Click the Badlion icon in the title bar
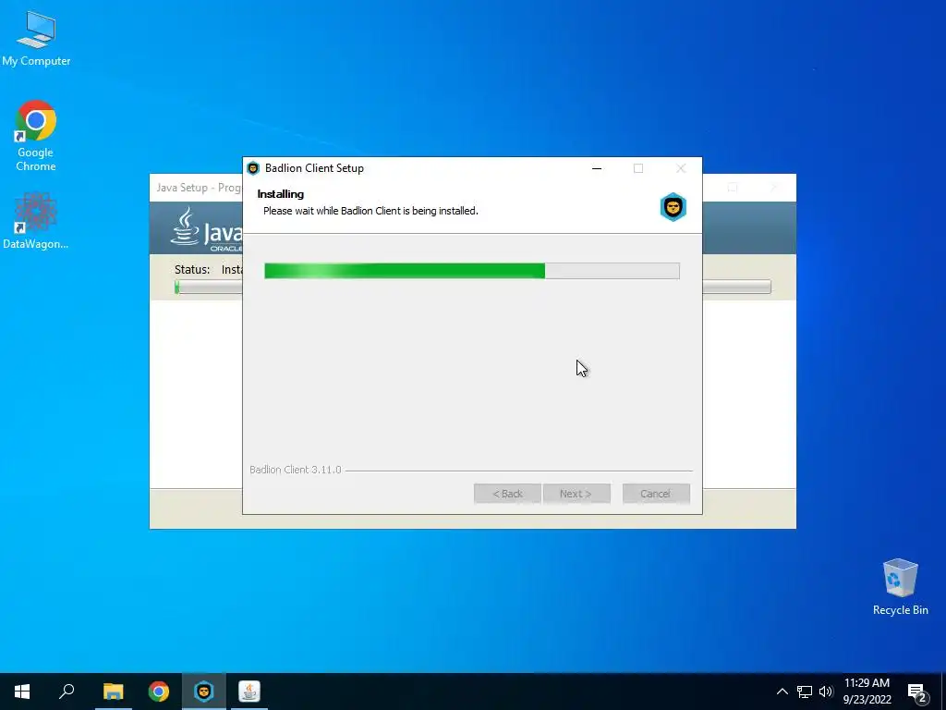 [253, 168]
